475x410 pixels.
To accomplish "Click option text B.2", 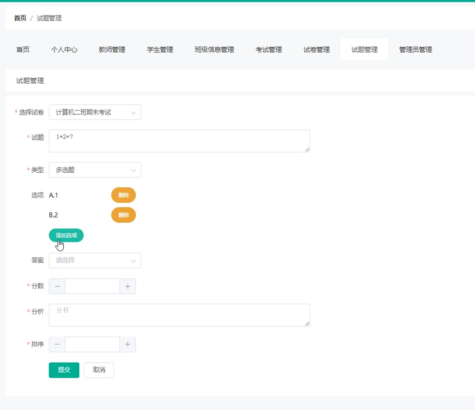I will click(x=53, y=215).
